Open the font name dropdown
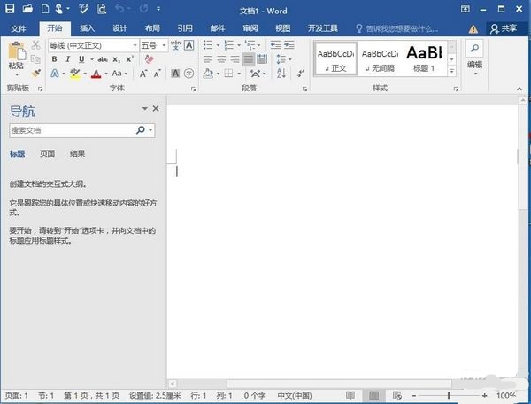 click(135, 44)
